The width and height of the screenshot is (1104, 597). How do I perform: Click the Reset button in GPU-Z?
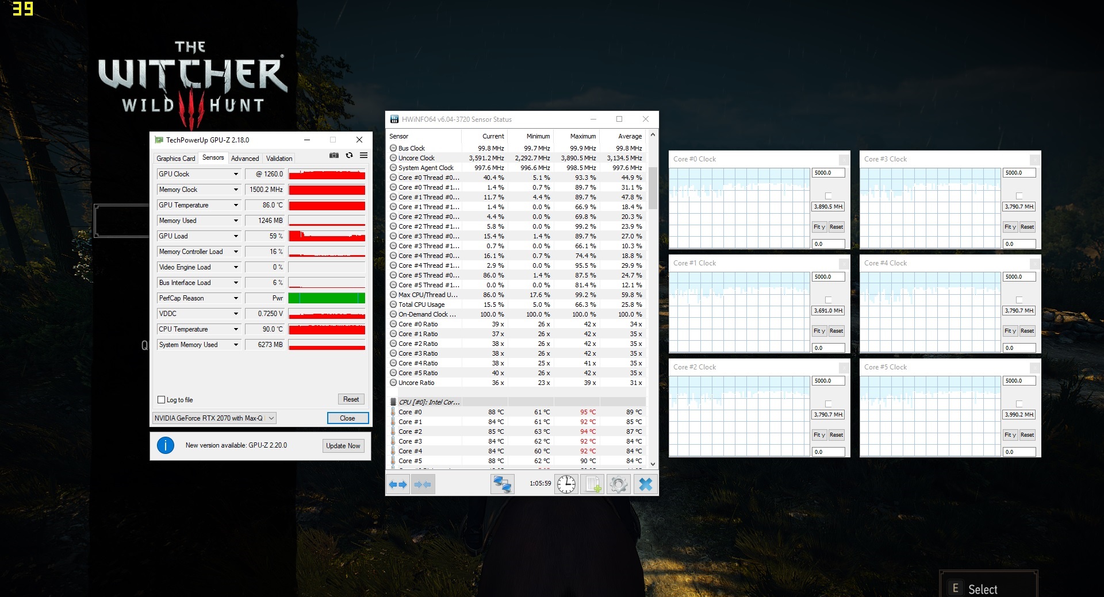pyautogui.click(x=351, y=399)
